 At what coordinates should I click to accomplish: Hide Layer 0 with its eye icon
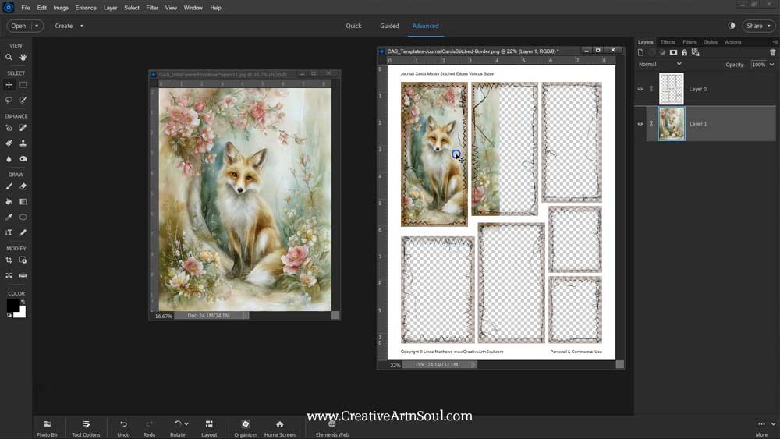pos(640,89)
